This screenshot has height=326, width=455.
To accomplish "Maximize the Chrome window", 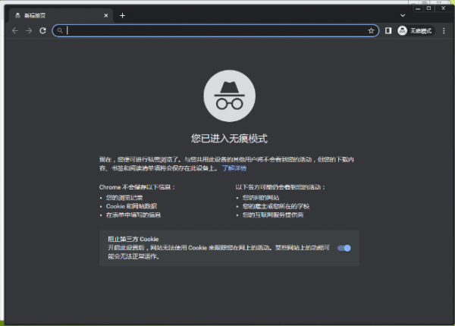I will [x=428, y=8].
